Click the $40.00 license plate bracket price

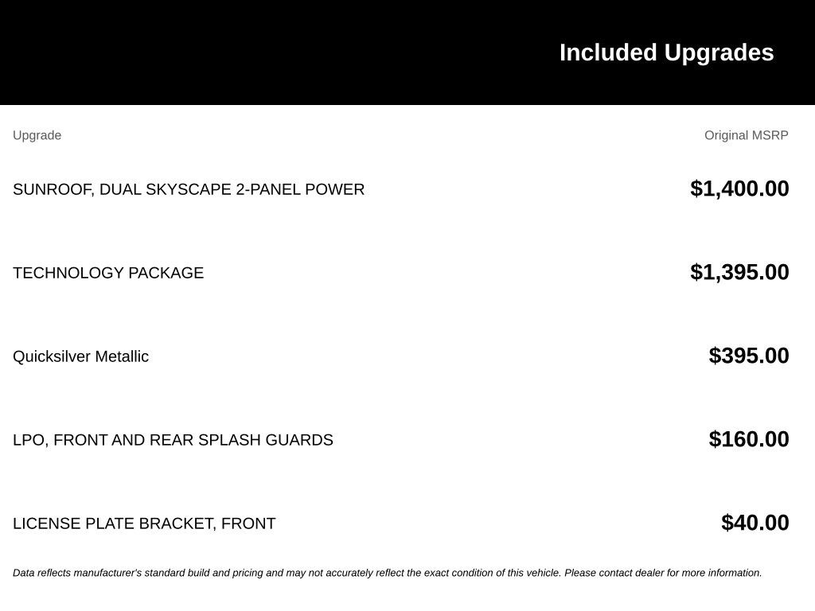point(755,523)
